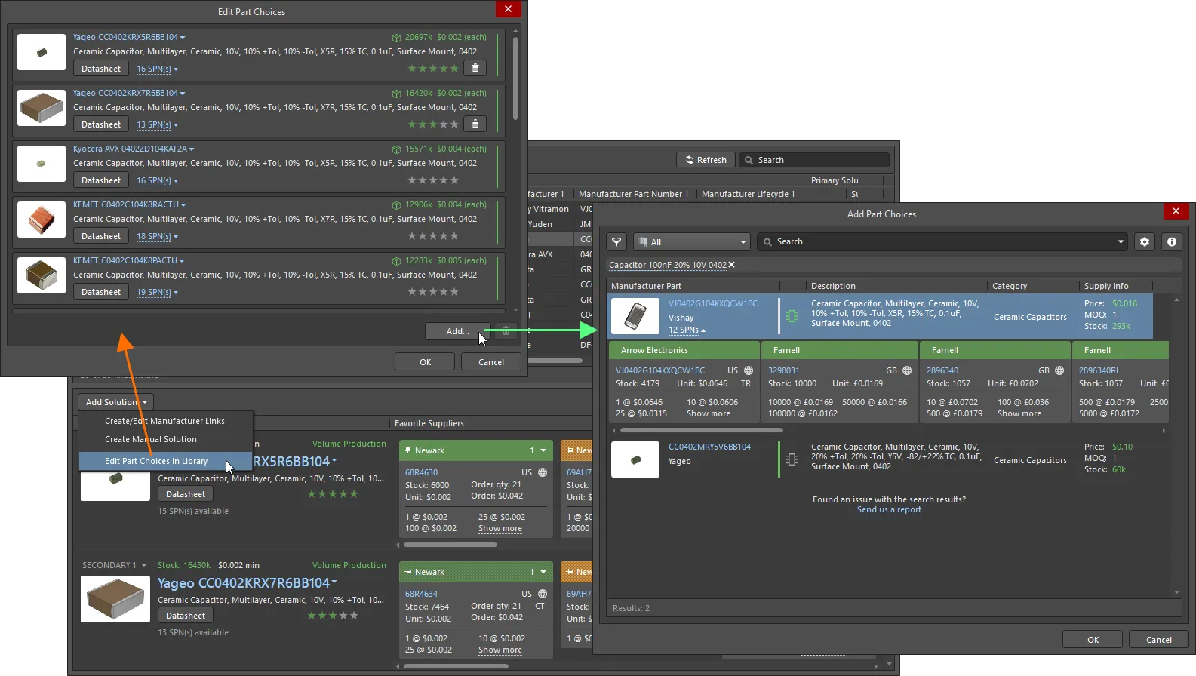
Task: Open the All category dropdown in Add Part Choices
Action: [692, 242]
